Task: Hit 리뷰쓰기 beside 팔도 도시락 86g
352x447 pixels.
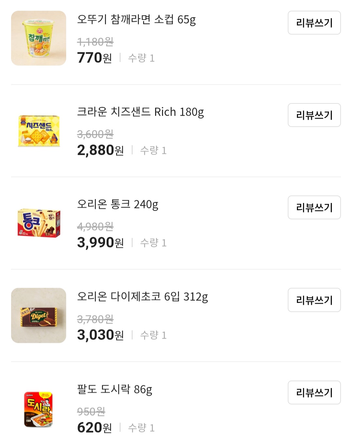Action: click(314, 392)
